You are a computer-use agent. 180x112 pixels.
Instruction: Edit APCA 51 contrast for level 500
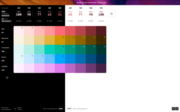coord(60,14)
